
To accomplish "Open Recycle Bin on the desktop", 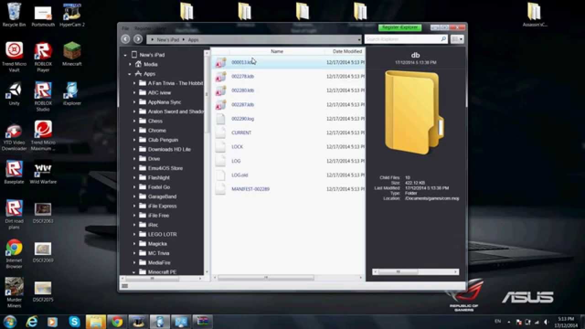I will (14, 15).
